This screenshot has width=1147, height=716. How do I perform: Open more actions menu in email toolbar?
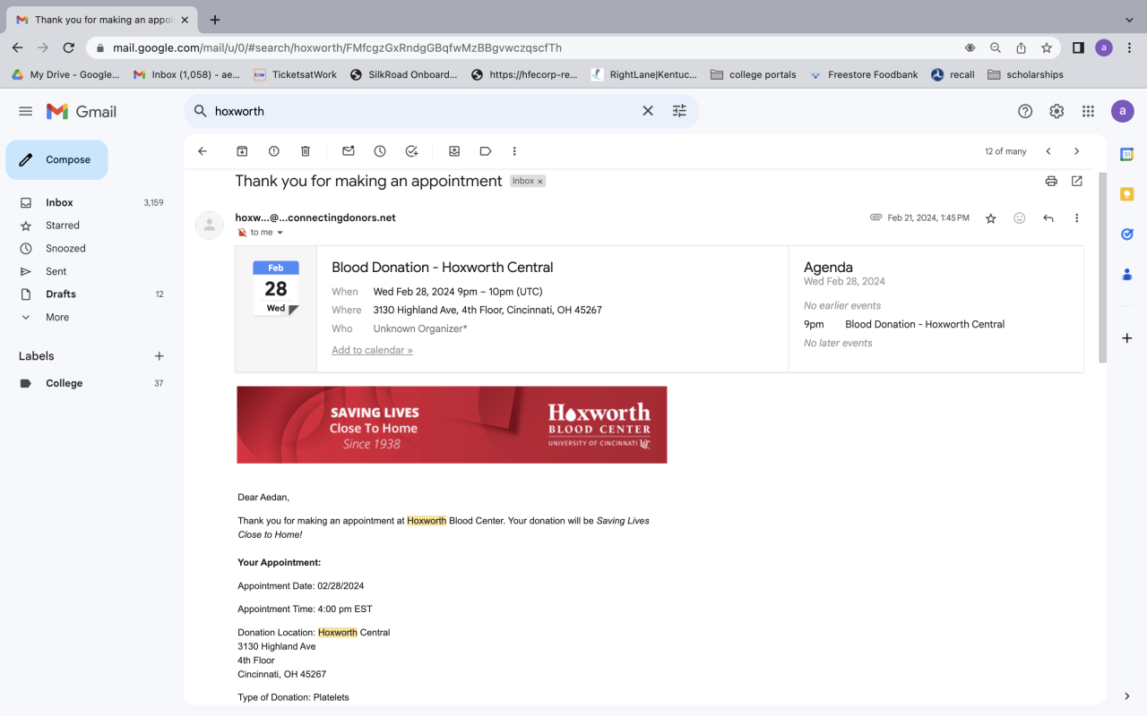514,151
